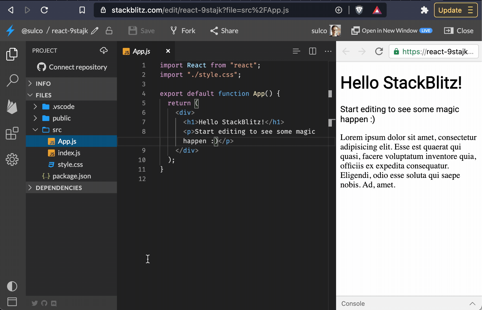Split the editor into two panes
This screenshot has width=482, height=310.
coord(312,51)
